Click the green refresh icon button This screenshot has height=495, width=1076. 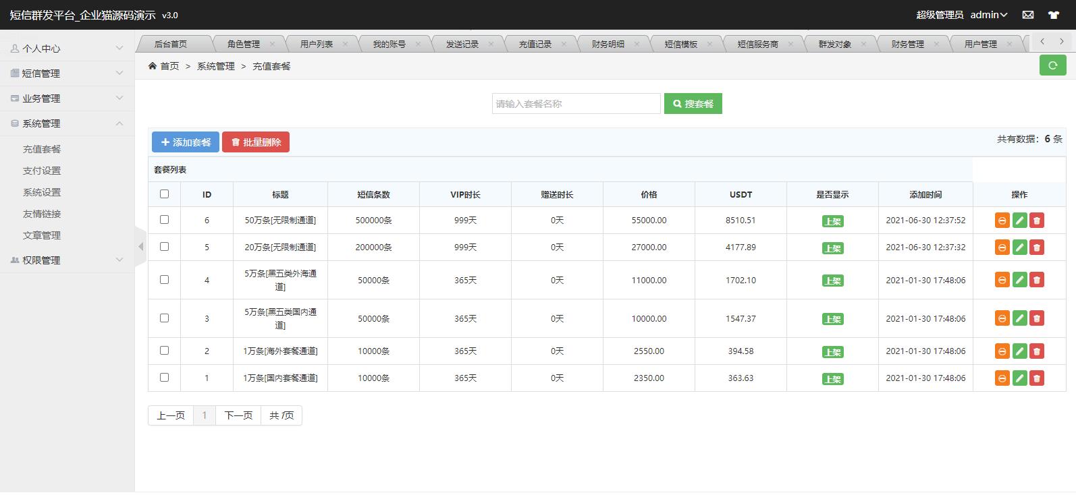pos(1052,65)
